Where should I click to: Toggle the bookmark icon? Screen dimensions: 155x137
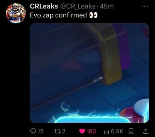(131, 131)
